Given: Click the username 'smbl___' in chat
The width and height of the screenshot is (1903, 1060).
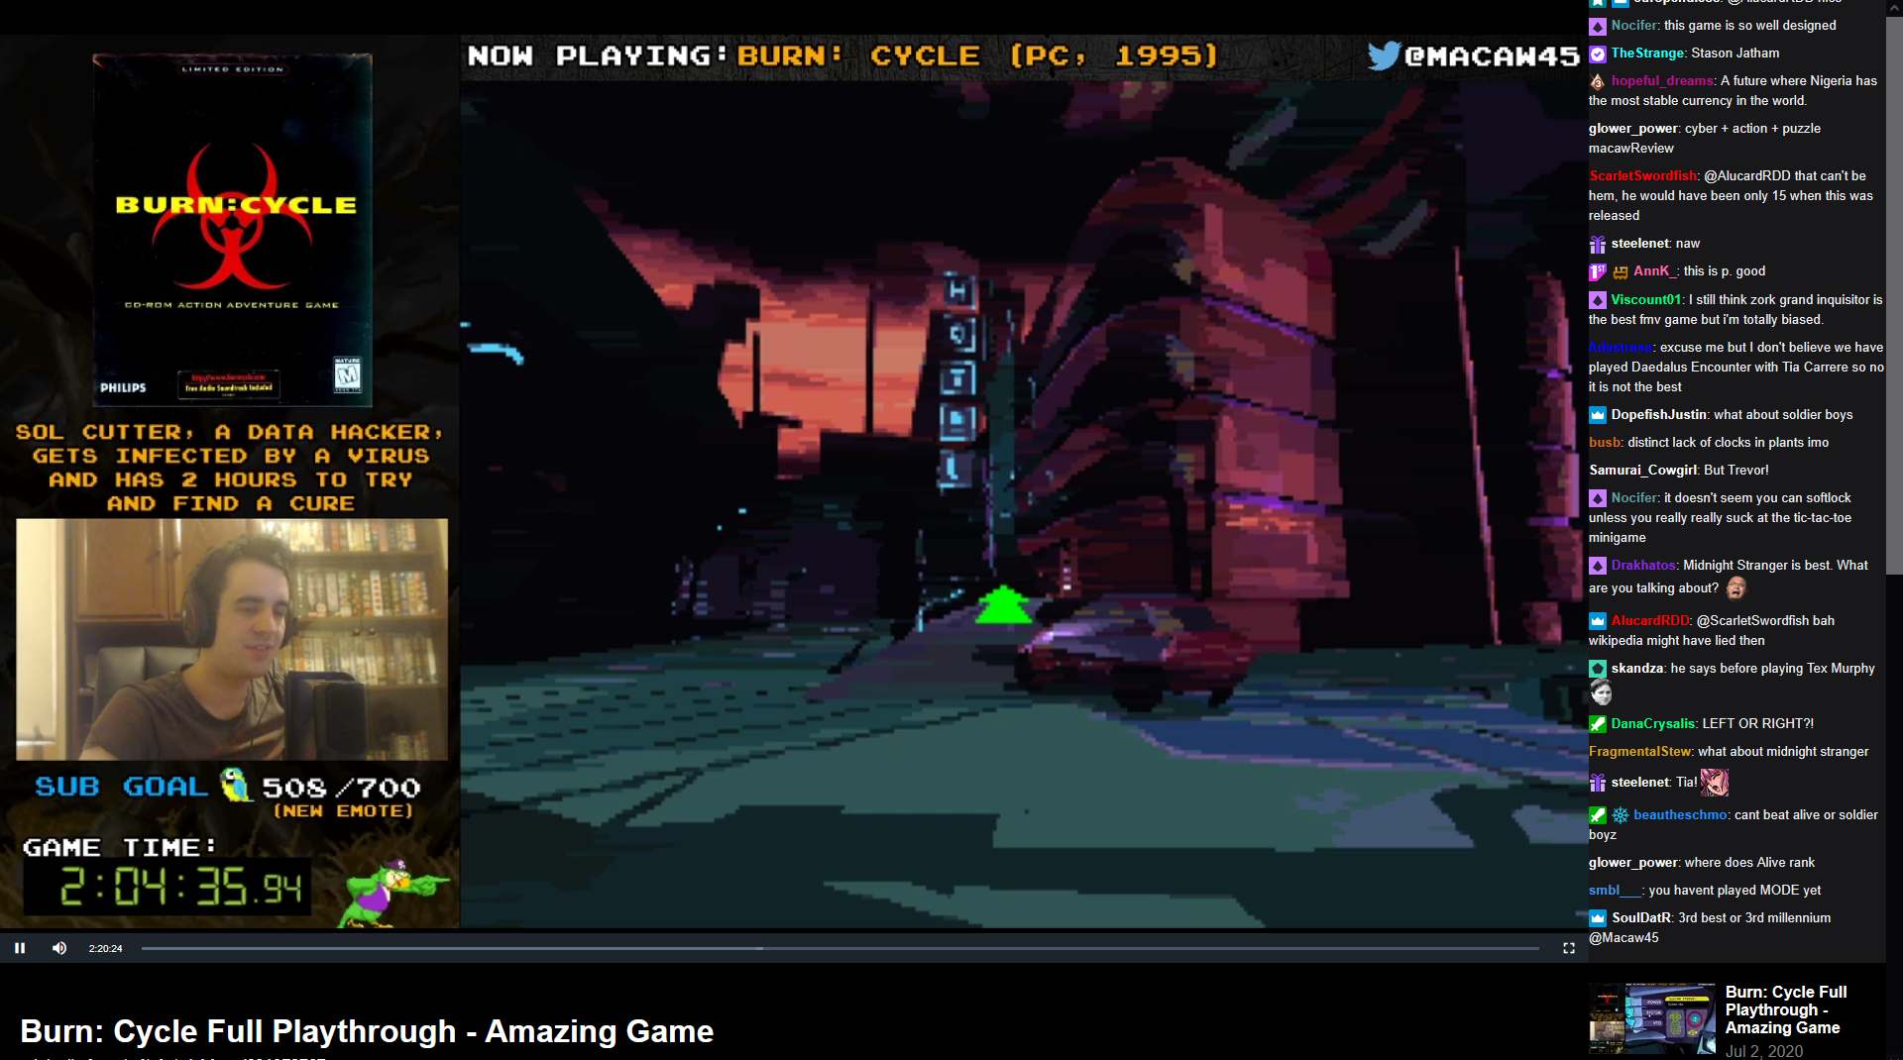Looking at the screenshot, I should (x=1615, y=891).
